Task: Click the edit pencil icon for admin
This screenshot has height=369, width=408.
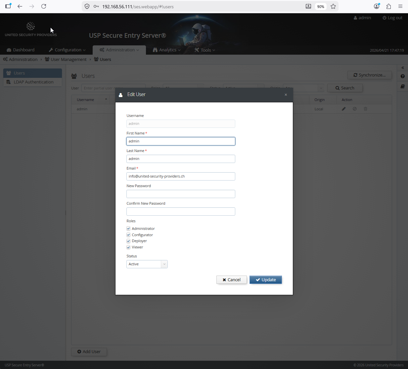Action: pos(344,109)
